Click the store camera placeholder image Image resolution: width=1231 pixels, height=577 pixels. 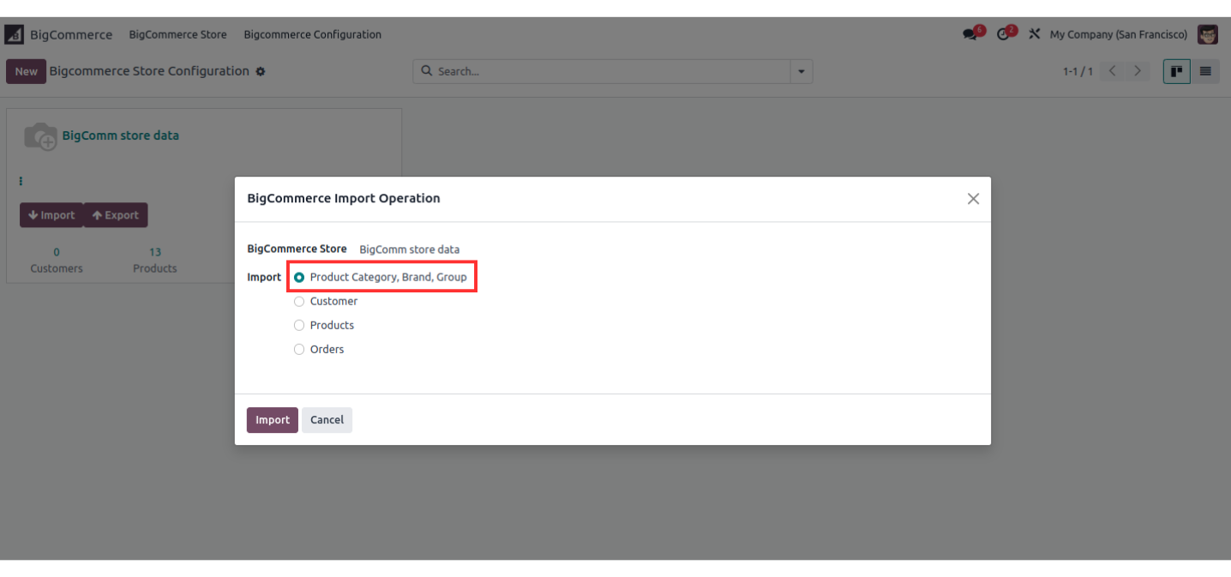[39, 136]
